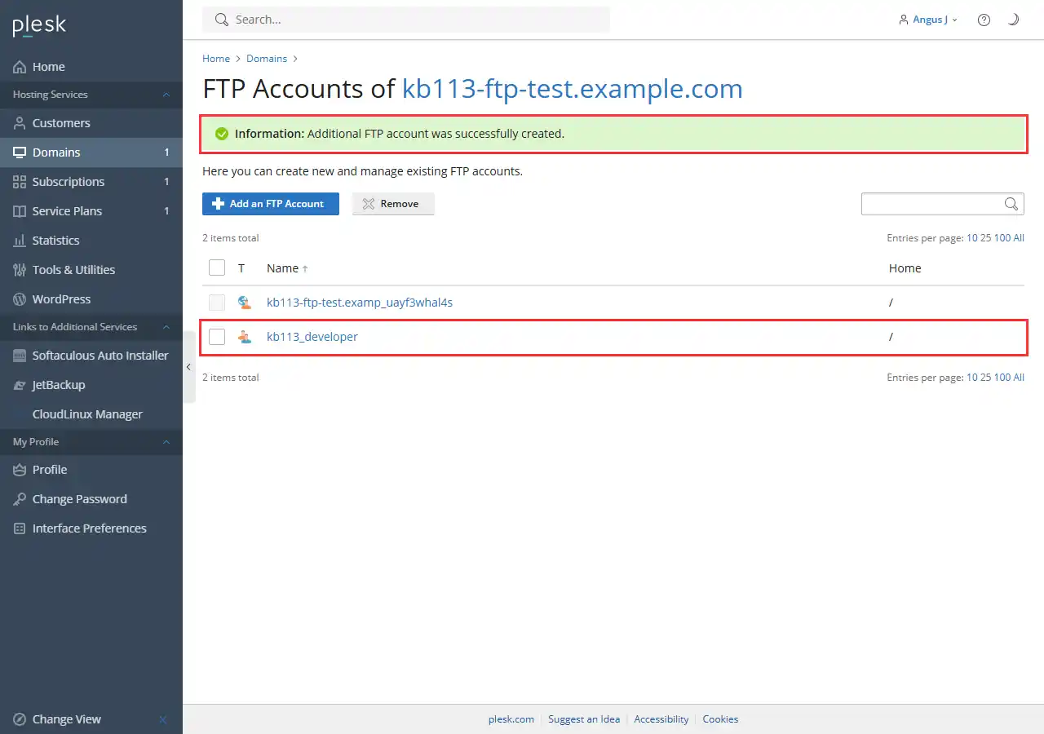The image size is (1044, 734).
Task: Open JetBackup in the sidebar
Action: tap(91, 385)
